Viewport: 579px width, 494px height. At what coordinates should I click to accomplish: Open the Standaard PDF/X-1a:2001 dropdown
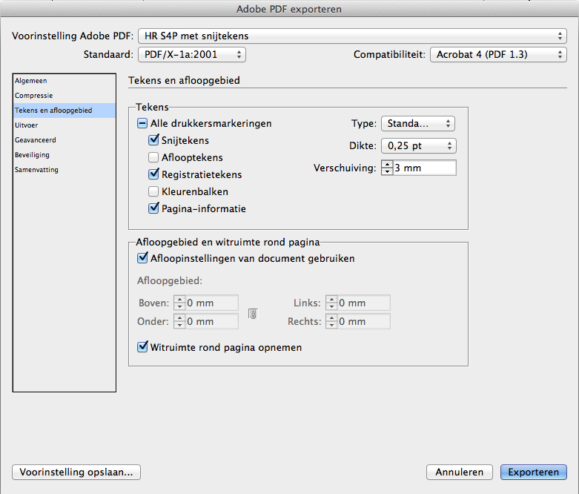tap(192, 54)
